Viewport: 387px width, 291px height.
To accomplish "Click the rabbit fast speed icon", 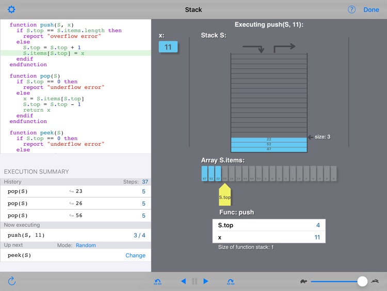I will click(x=375, y=281).
